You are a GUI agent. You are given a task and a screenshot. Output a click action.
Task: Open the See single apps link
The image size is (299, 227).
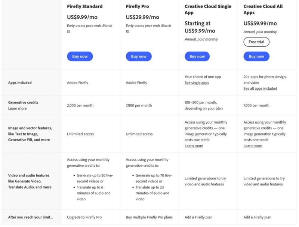click(197, 83)
